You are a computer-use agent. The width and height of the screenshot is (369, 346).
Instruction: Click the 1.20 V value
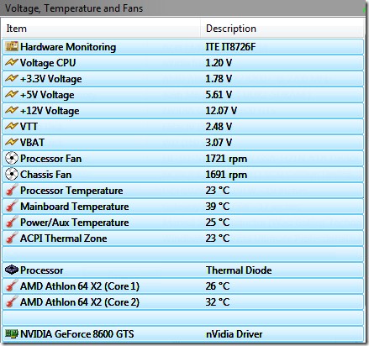point(219,63)
